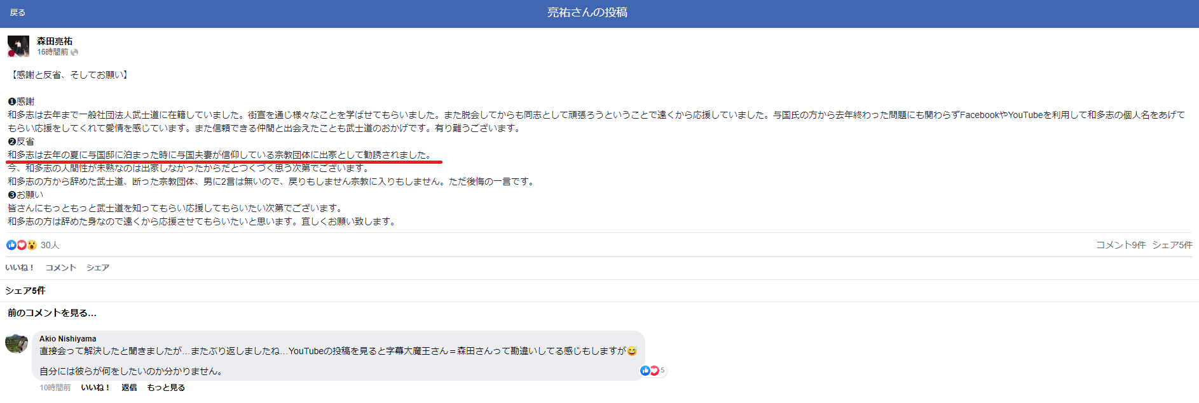Click the red heart reaction icon under post
1199x403 pixels.
point(22,245)
